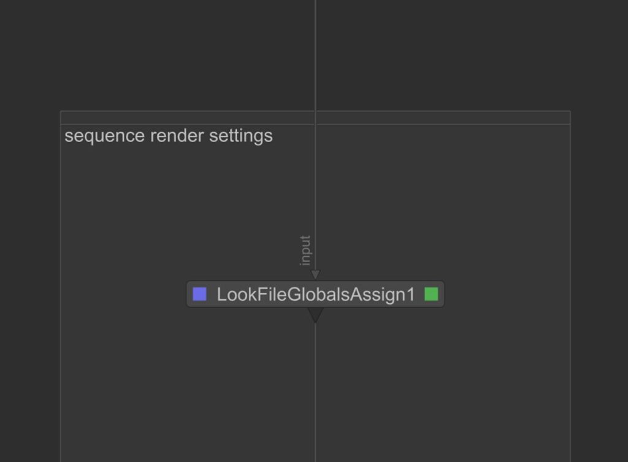Click the input port arrow atop LookFileGlobalsAssign1

click(x=315, y=275)
